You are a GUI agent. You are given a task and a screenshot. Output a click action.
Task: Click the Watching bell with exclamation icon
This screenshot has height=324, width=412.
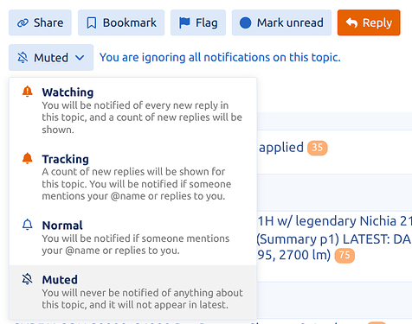tap(28, 92)
